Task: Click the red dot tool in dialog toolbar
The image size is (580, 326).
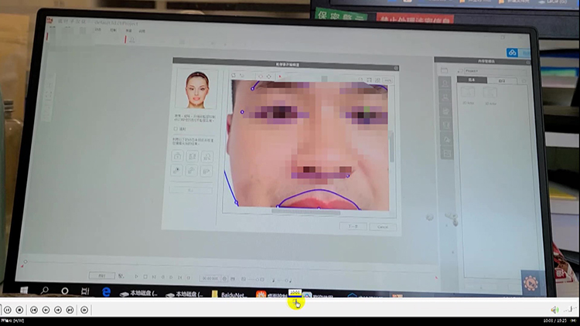Action: pos(280,76)
